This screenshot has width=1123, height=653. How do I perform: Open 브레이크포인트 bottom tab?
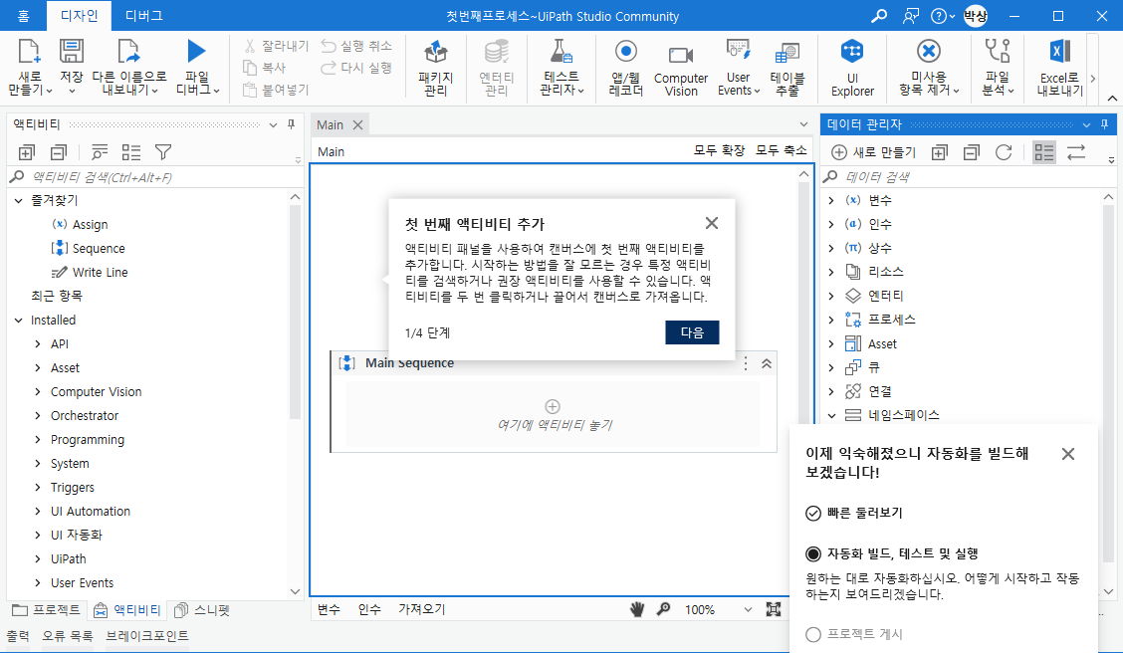pyautogui.click(x=147, y=636)
